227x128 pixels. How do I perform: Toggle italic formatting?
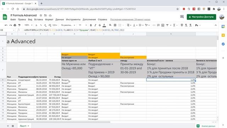[x=95, y=25]
